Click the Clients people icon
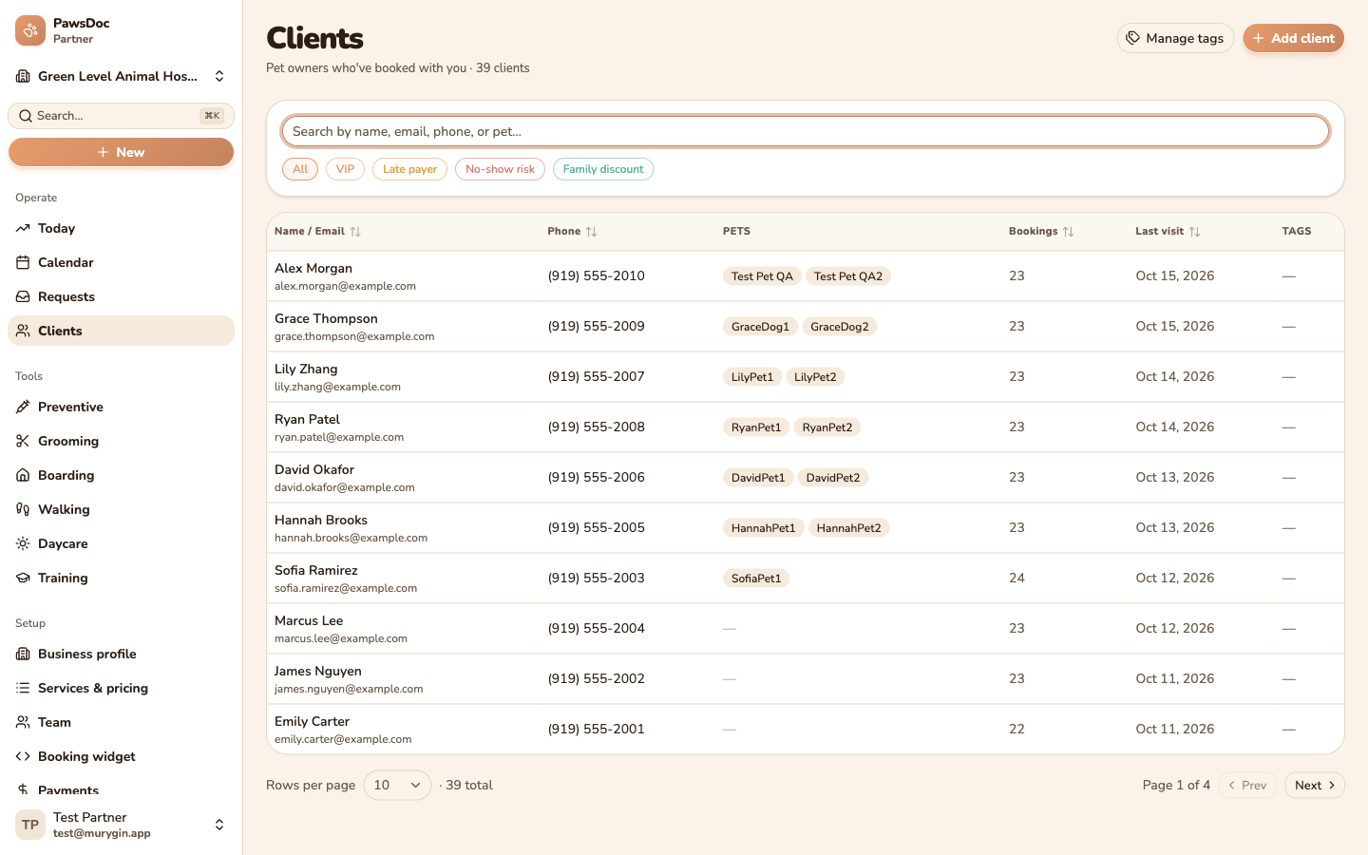This screenshot has height=855, width=1368. (x=23, y=331)
